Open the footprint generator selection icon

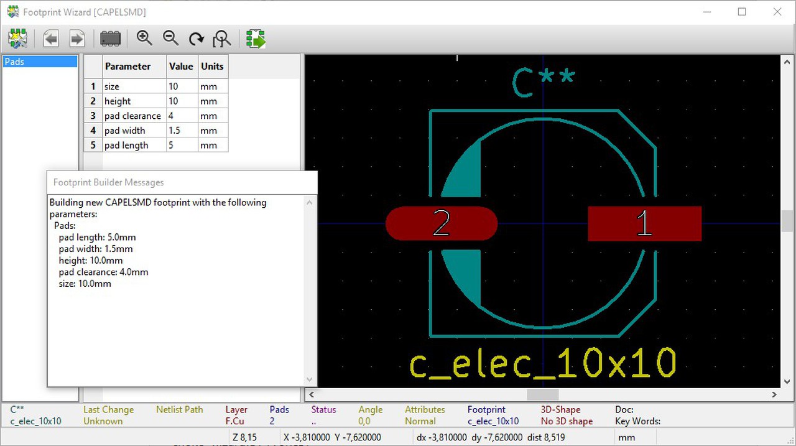(x=17, y=39)
